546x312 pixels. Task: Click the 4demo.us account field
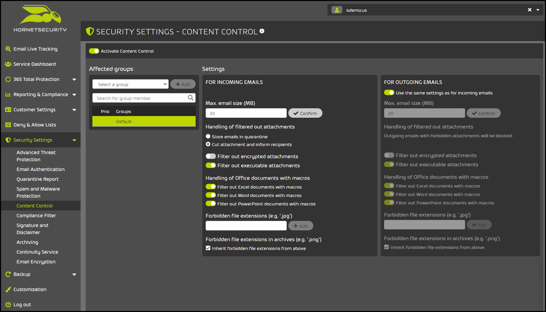click(435, 10)
